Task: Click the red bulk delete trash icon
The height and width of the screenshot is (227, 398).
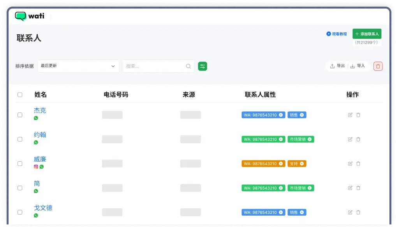Action: 377,66
